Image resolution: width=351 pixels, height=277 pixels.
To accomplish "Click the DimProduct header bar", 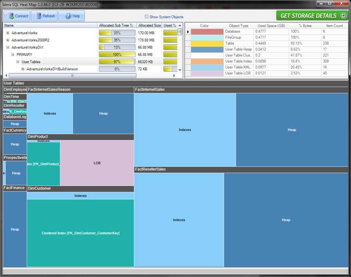I will click(81, 137).
